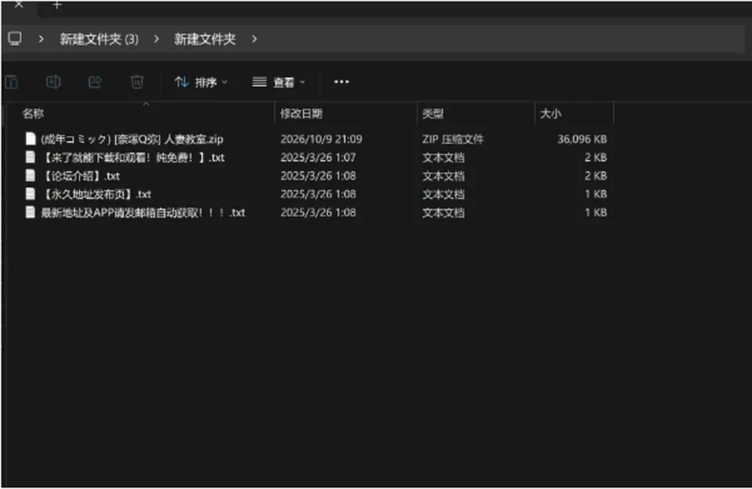Expand the chevron after 新建文件夹 (3)
This screenshot has height=489, width=752.
pyautogui.click(x=157, y=39)
